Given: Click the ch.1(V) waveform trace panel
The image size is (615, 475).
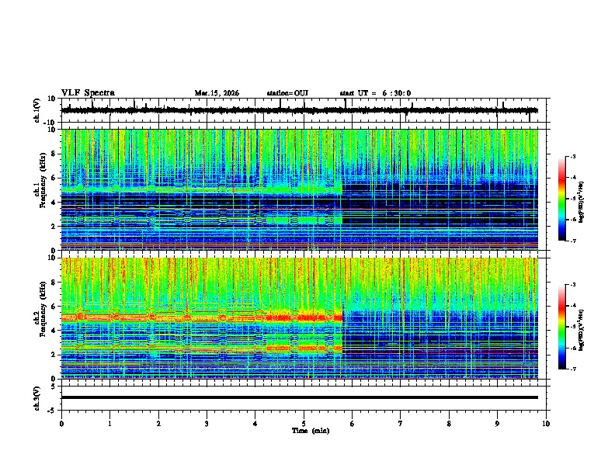Looking at the screenshot, I should pyautogui.click(x=305, y=110).
